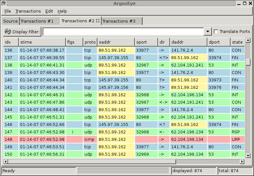Close the Transactions #2 tab
254x176 pixels.
tap(98, 21)
